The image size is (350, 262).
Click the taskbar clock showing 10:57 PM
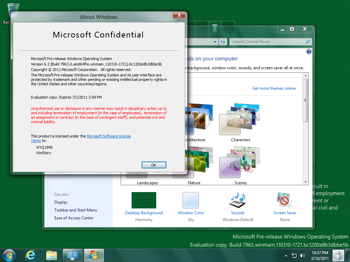coord(320,255)
